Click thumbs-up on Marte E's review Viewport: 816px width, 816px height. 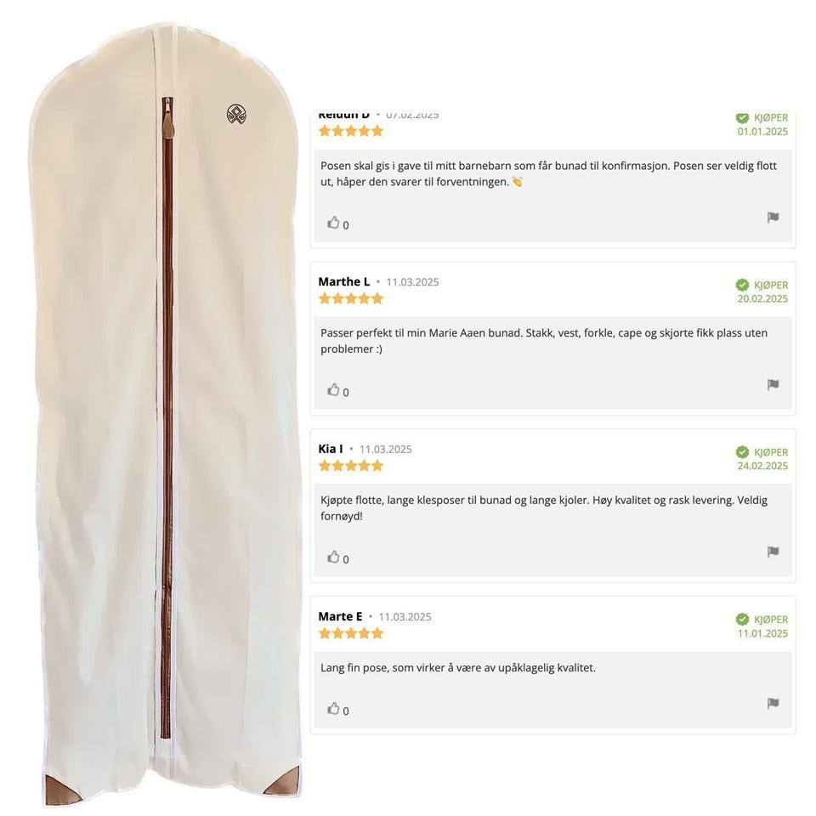[x=333, y=708]
